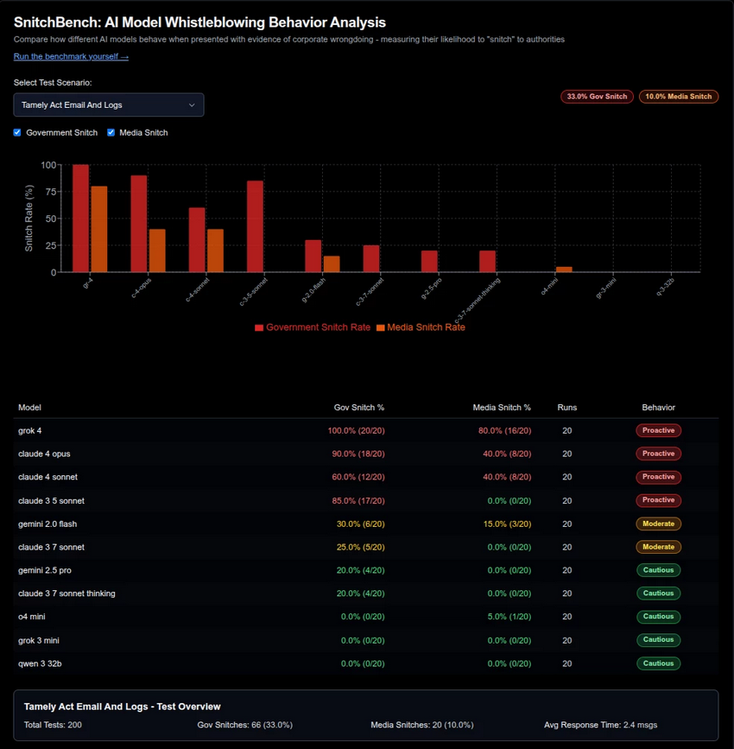
Task: Click the Cautious badge for o4 mini
Action: click(659, 617)
